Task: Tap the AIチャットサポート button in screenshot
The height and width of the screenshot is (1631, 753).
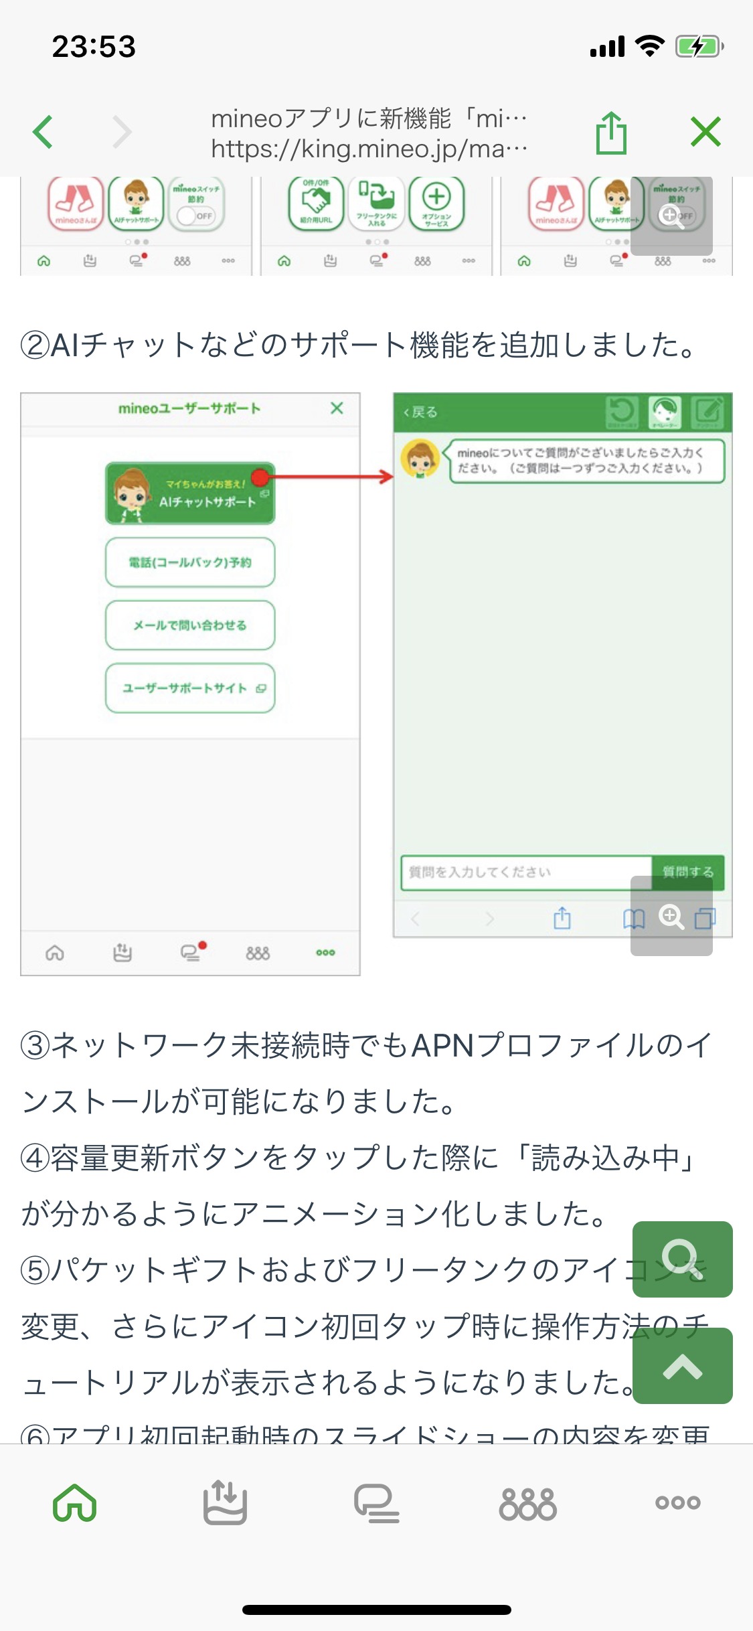Action: coord(190,493)
